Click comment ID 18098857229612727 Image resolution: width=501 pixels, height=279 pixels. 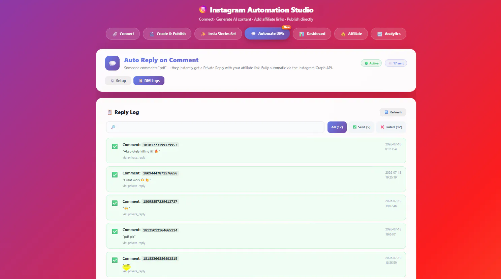click(160, 202)
